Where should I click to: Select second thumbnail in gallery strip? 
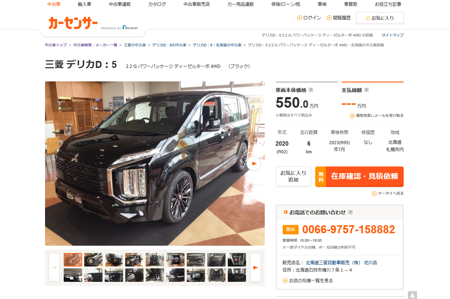click(93, 260)
